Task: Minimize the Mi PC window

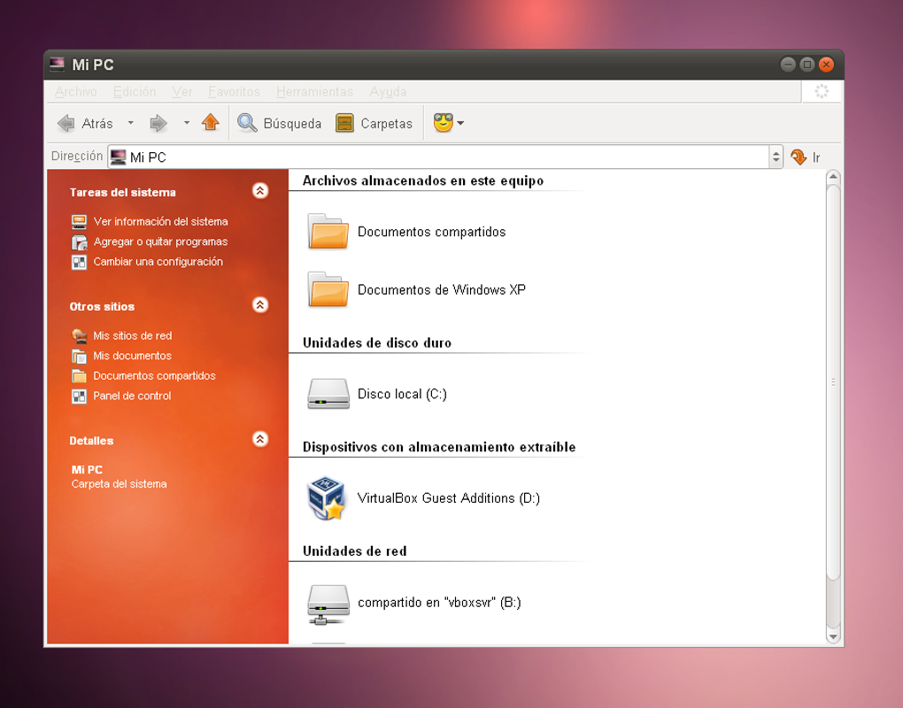Action: tap(789, 65)
